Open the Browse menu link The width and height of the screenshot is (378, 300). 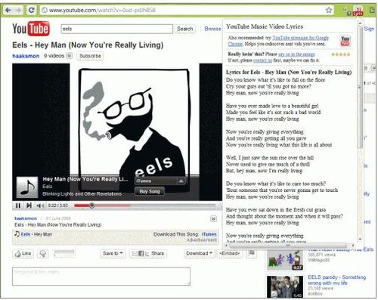click(212, 29)
